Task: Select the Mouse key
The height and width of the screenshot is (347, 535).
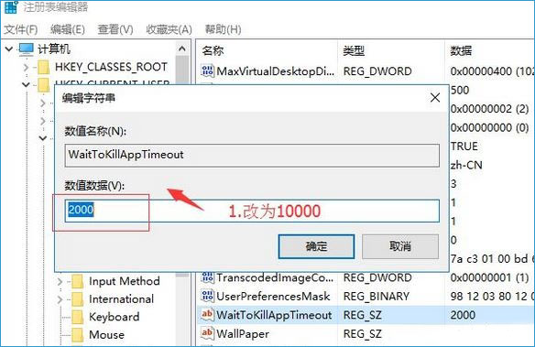Action: [106, 335]
